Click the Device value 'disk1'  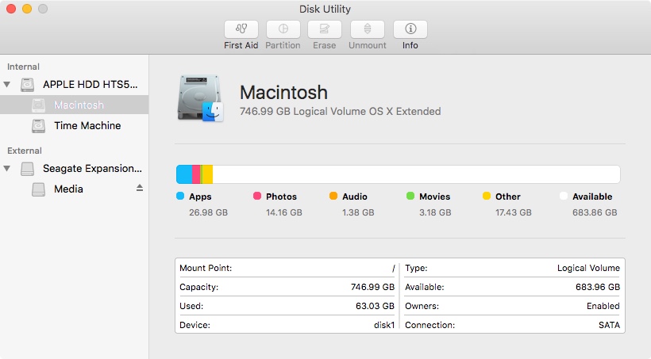[384, 326]
